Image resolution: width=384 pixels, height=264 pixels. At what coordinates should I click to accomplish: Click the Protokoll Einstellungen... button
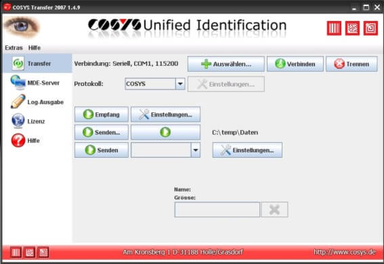[226, 84]
